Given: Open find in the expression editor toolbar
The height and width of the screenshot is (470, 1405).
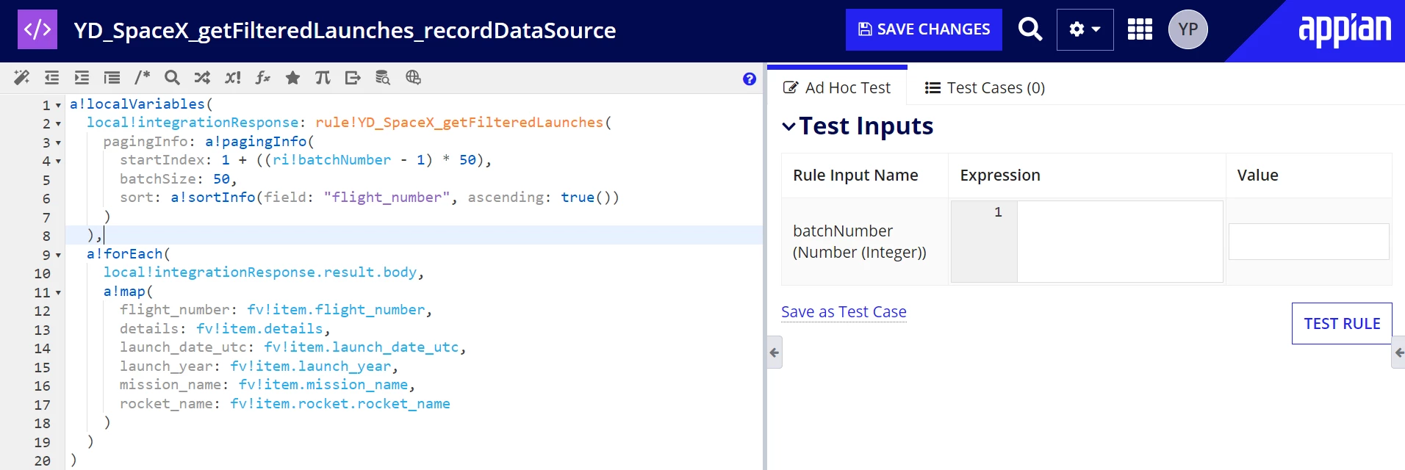Looking at the screenshot, I should 172,77.
